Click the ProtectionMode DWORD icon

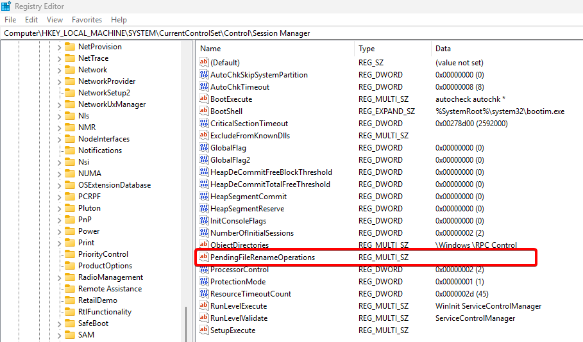coord(205,282)
